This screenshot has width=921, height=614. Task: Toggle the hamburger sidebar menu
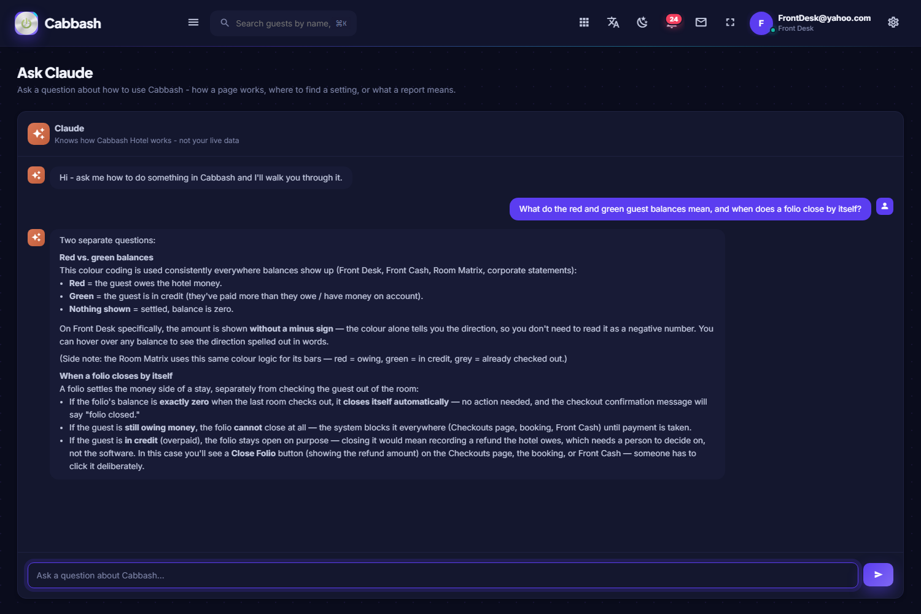pos(193,23)
